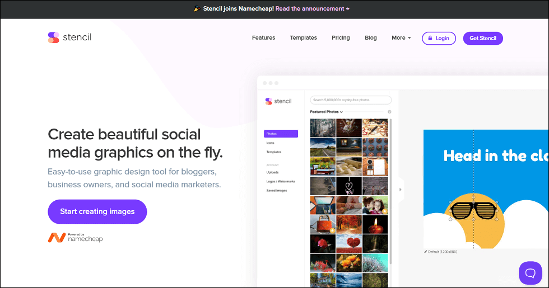Open Saved Images in the sidebar
549x288 pixels.
[x=277, y=191]
